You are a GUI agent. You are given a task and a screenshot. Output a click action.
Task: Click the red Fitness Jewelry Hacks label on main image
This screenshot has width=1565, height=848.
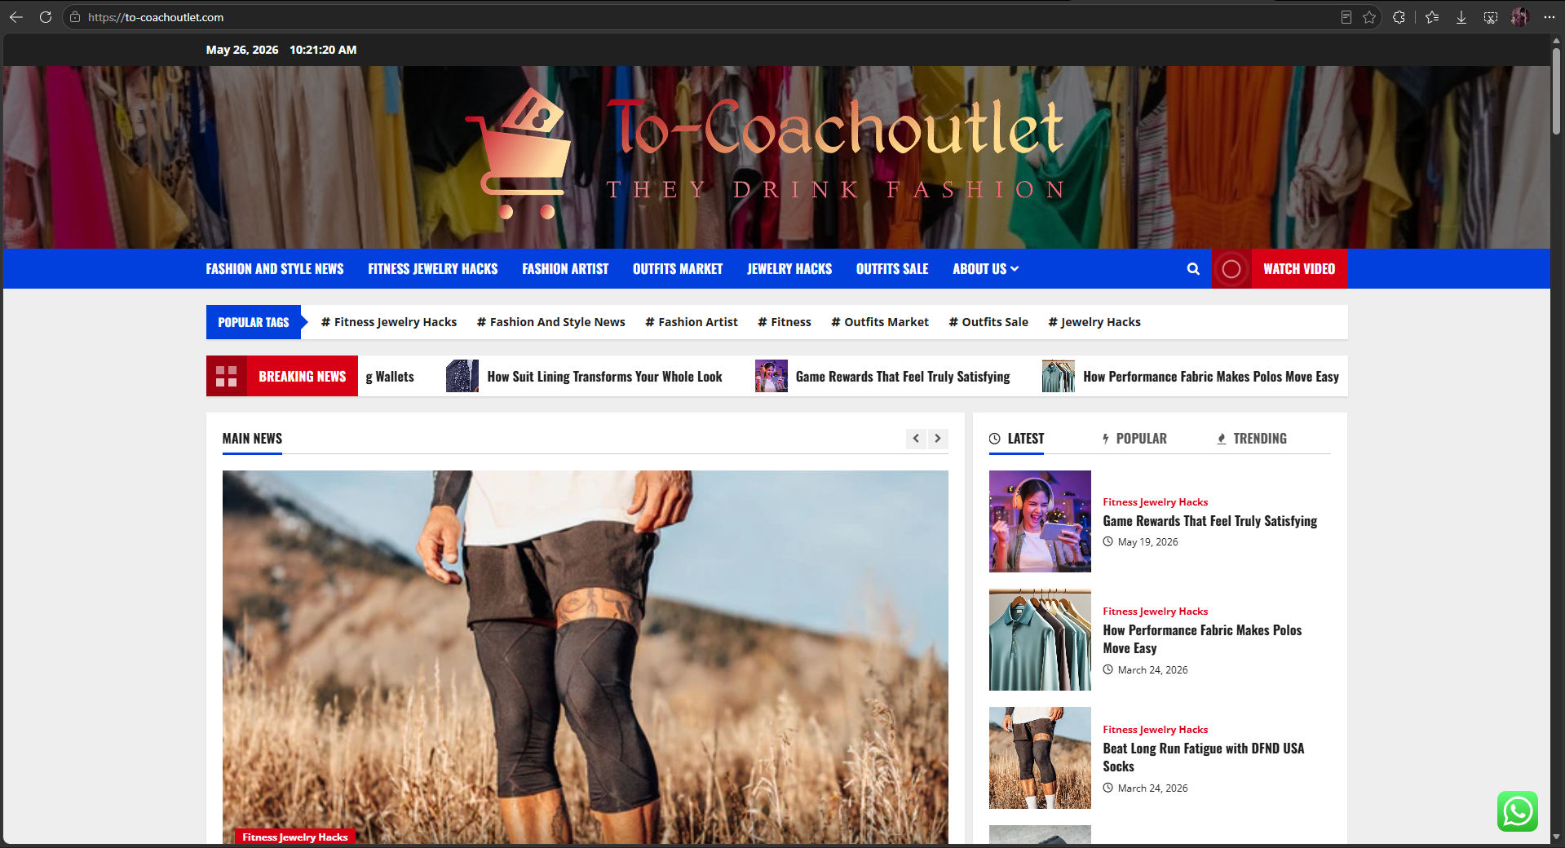[x=294, y=837]
